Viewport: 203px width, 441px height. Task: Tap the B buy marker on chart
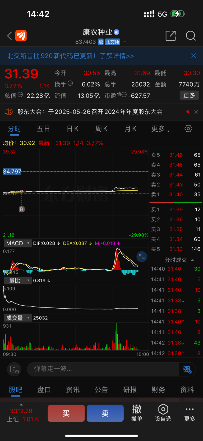pos(22,209)
